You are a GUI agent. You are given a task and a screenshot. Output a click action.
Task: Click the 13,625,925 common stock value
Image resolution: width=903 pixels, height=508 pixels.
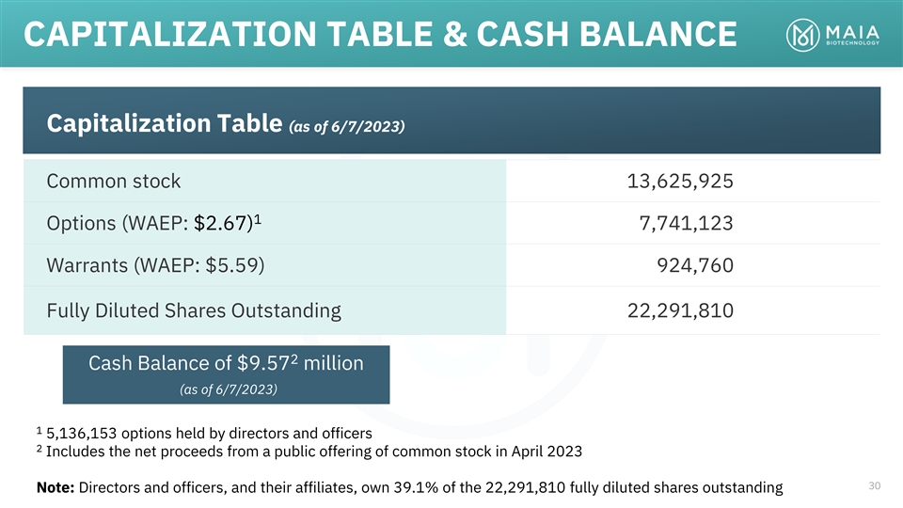click(x=680, y=181)
